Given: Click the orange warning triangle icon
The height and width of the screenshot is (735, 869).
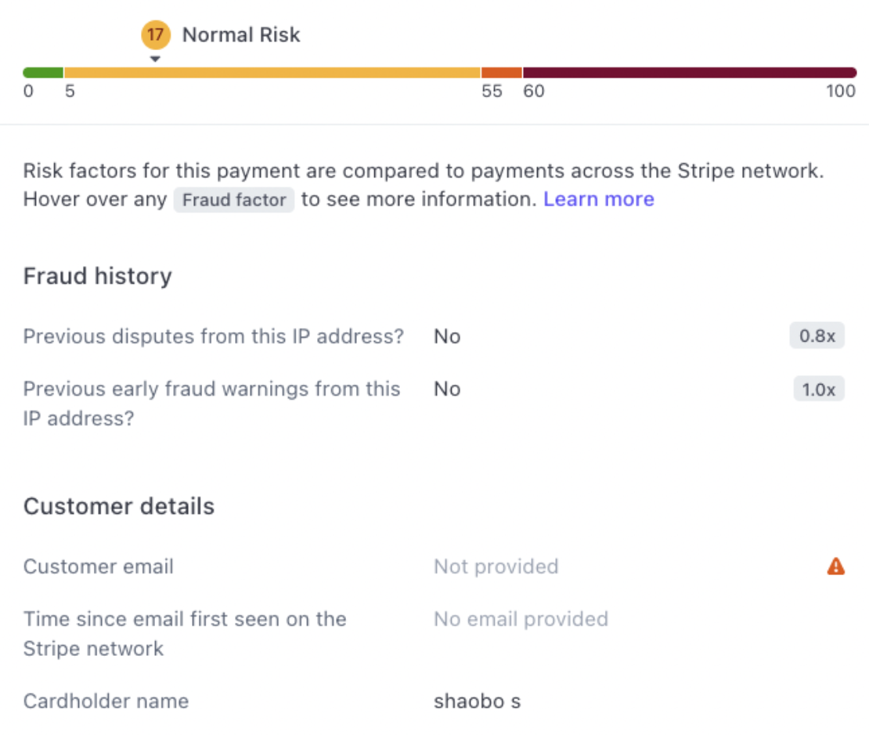Looking at the screenshot, I should (x=835, y=566).
